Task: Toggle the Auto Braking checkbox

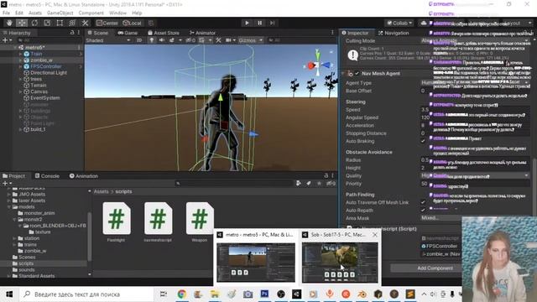Action: coord(423,141)
